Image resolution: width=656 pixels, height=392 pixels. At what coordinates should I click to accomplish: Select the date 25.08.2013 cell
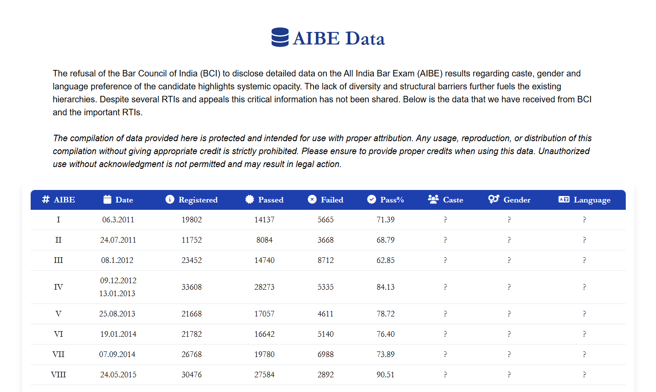tap(117, 314)
